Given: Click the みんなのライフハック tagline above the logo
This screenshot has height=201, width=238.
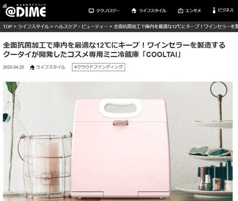Looking at the screenshot, I should pos(31,5).
